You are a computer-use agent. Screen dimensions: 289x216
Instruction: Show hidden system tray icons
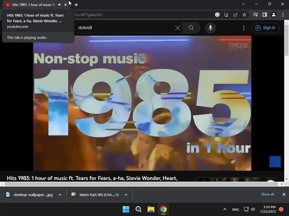coord(225,209)
